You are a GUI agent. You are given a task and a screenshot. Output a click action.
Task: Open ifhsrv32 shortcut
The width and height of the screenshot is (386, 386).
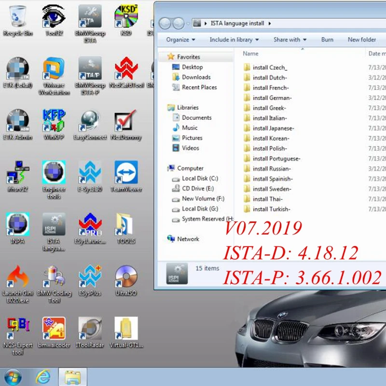18,177
